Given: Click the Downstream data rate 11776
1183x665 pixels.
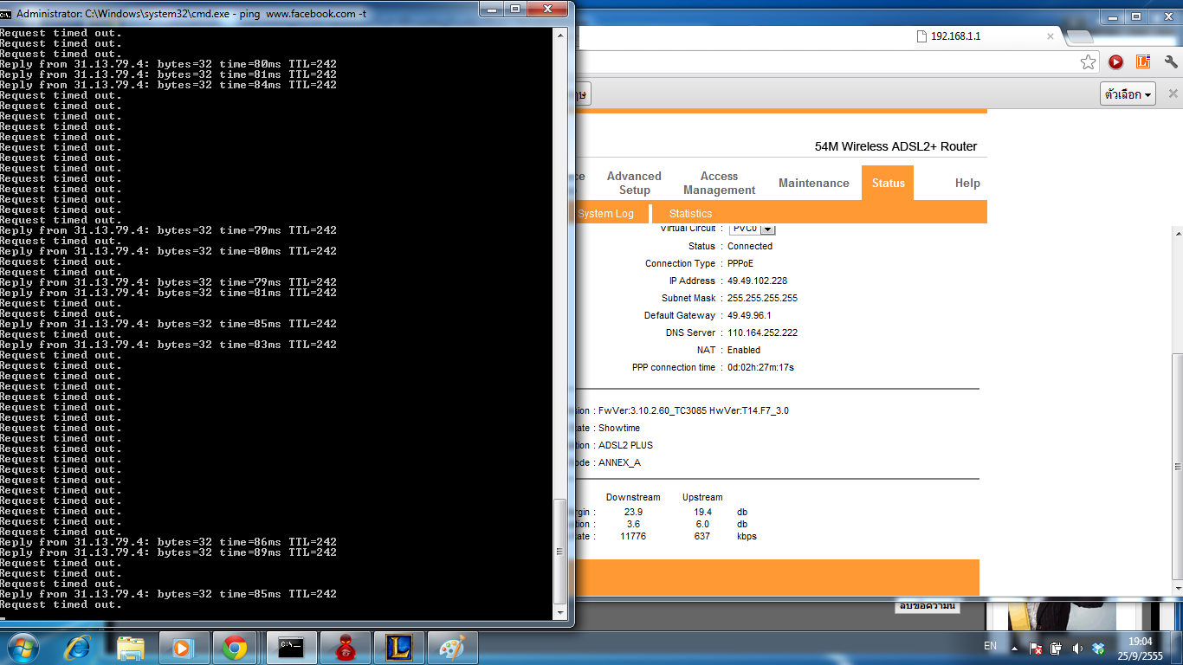Looking at the screenshot, I should [x=633, y=536].
